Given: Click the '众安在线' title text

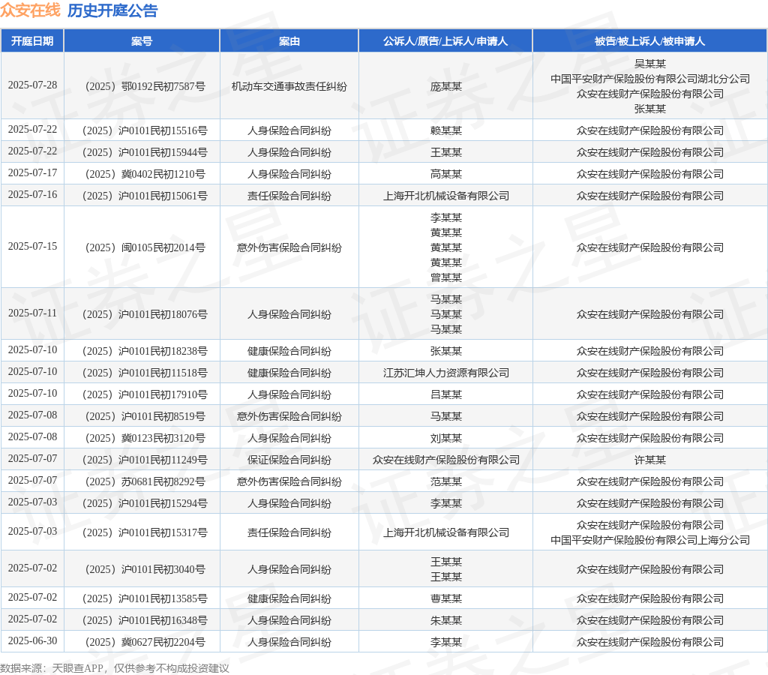Looking at the screenshot, I should (x=30, y=10).
